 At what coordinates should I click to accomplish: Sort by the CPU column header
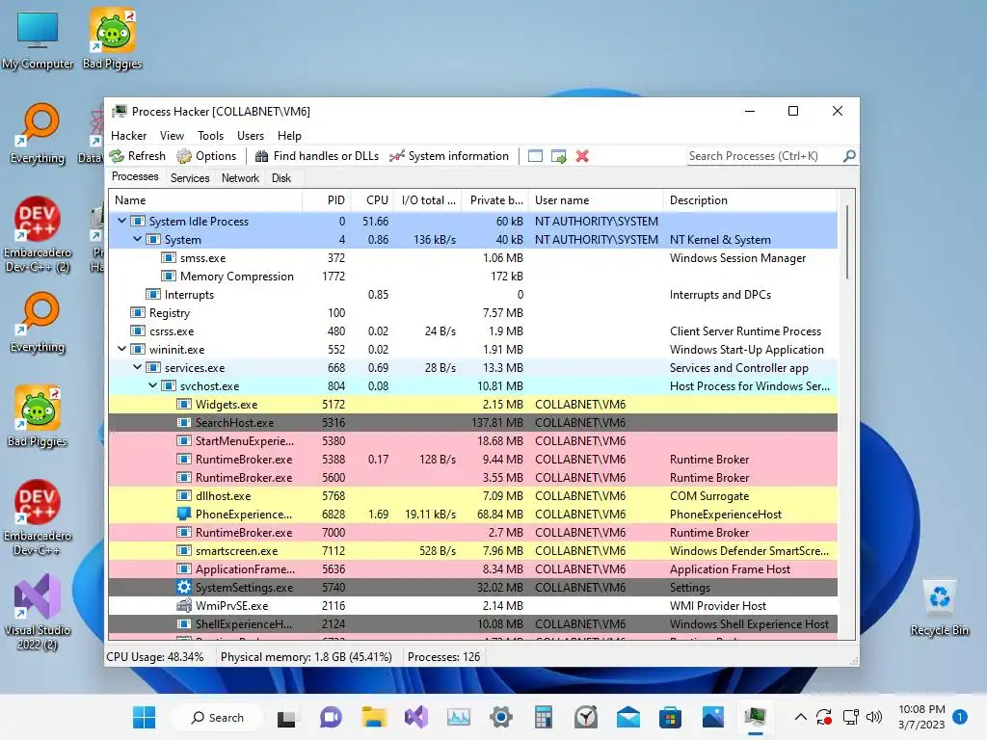point(373,200)
